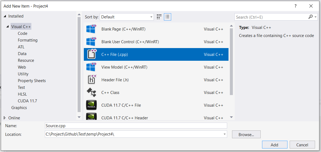Click the Header File (.h) icon
The image size is (321, 152).
[92, 80]
